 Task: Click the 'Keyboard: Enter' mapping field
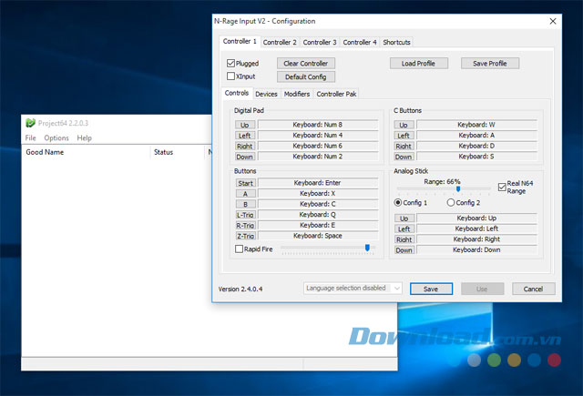pyautogui.click(x=318, y=183)
